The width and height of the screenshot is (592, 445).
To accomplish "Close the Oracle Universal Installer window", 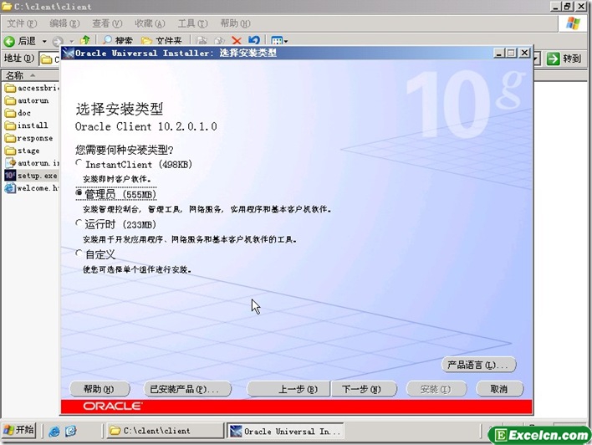I will [524, 53].
